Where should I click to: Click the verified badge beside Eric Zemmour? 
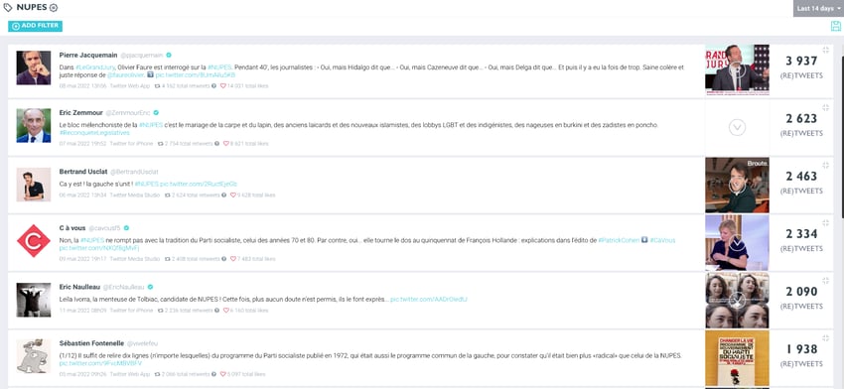156,112
